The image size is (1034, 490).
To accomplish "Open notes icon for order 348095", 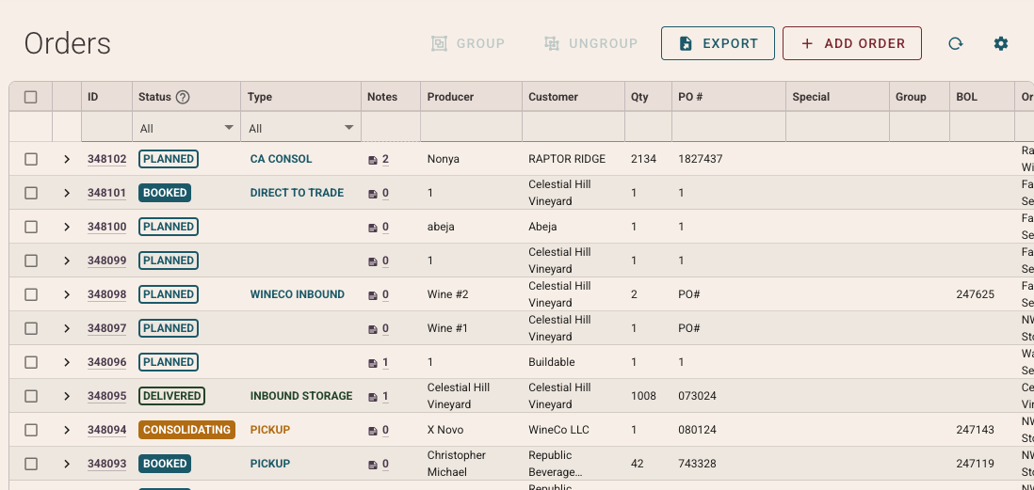I will tap(373, 397).
